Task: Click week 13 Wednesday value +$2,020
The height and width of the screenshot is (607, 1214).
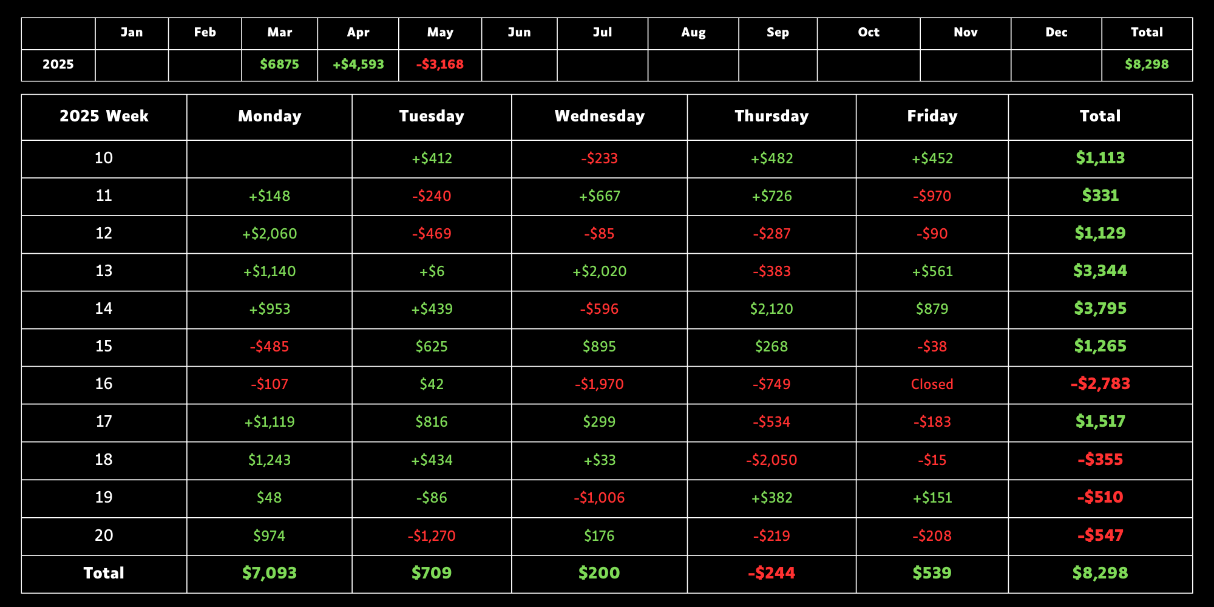Action: coord(599,271)
